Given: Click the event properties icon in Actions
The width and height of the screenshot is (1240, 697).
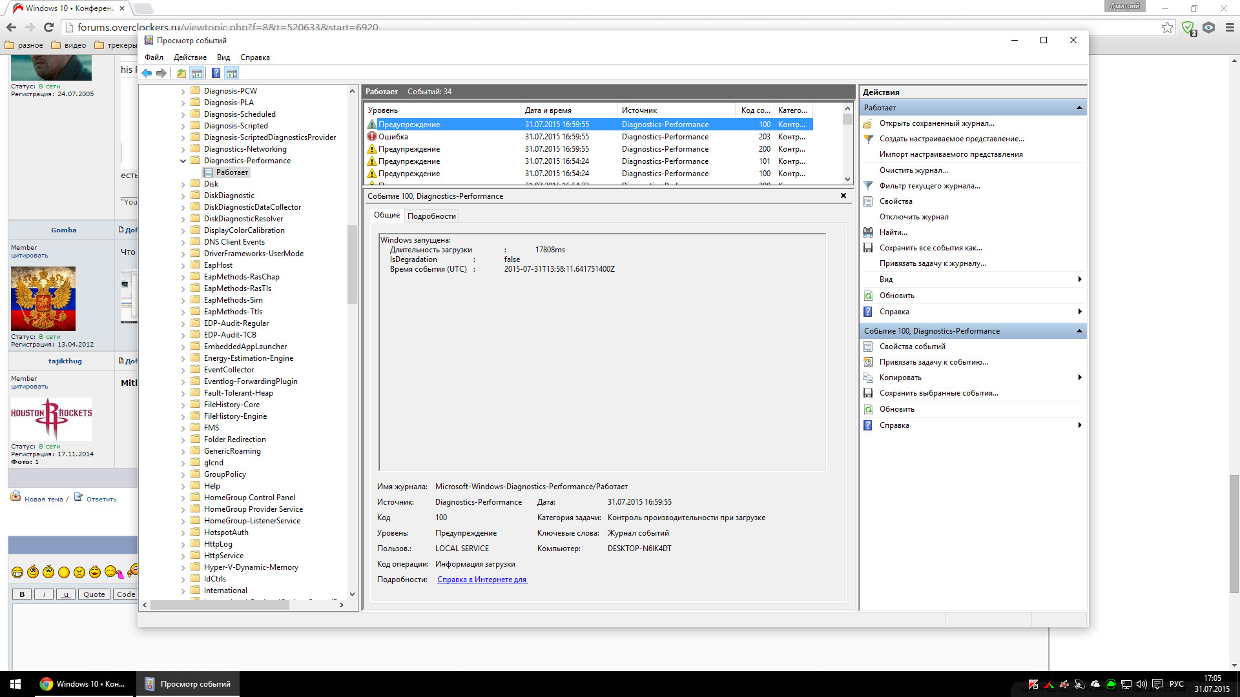Looking at the screenshot, I should (x=868, y=347).
